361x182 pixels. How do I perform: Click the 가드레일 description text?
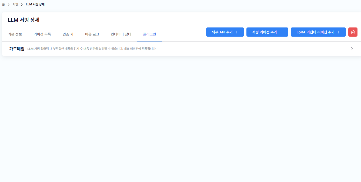click(92, 49)
